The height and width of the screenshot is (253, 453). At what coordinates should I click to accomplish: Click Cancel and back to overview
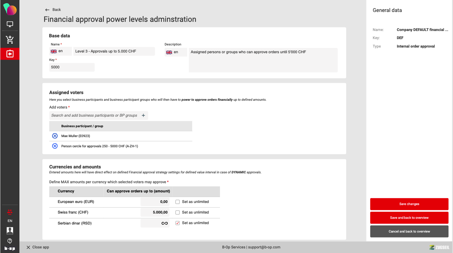tap(409, 232)
